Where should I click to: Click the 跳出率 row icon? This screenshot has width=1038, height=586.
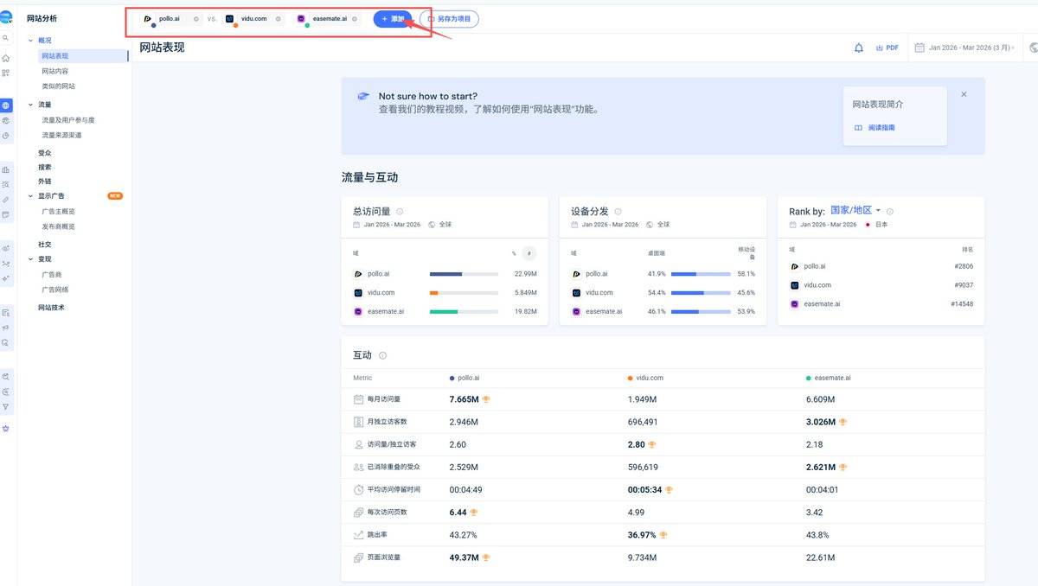coord(359,535)
